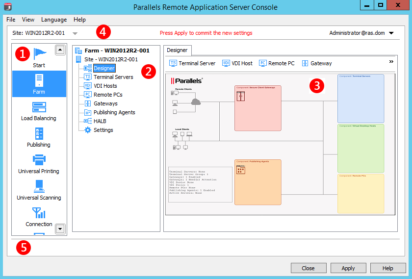
Task: Click the VDI Hosts tree icon
Action: click(x=88, y=86)
